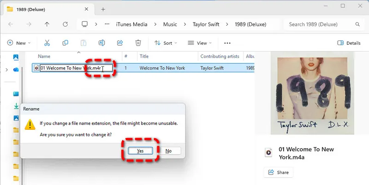369x185 pixels.
Task: Click Taylor Swift artist cell in row
Action: click(x=212, y=68)
